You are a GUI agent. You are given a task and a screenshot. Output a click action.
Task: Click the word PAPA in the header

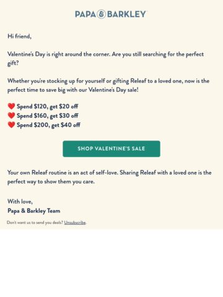coord(85,14)
